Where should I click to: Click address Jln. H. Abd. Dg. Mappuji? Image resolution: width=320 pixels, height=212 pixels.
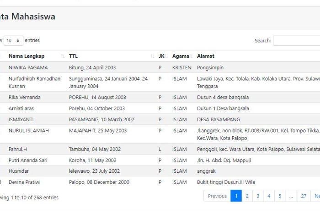[x=224, y=160]
